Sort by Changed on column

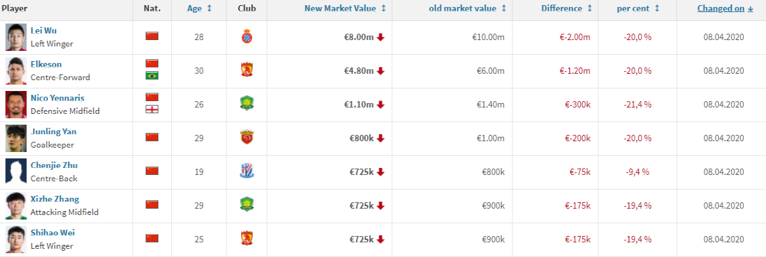coord(725,8)
